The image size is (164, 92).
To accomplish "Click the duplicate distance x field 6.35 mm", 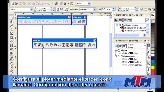I will click(x=128, y=8).
